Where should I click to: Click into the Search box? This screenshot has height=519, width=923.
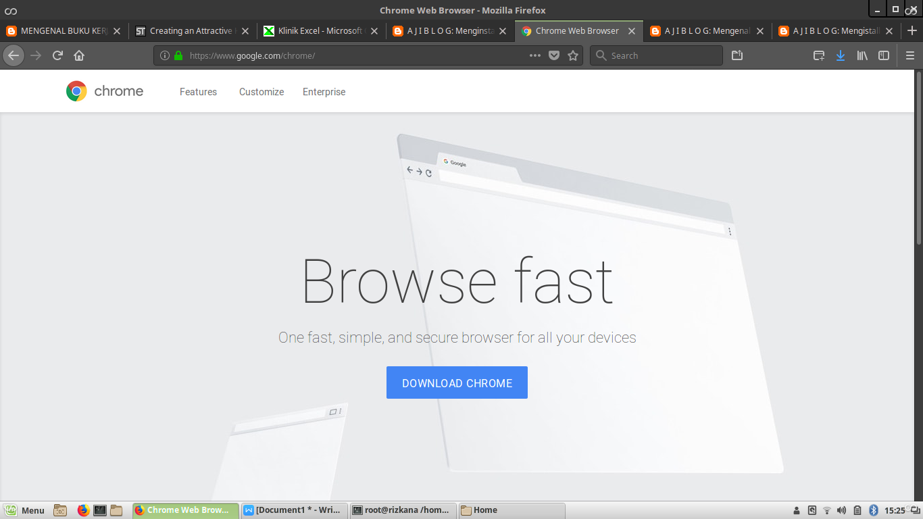pyautogui.click(x=656, y=55)
